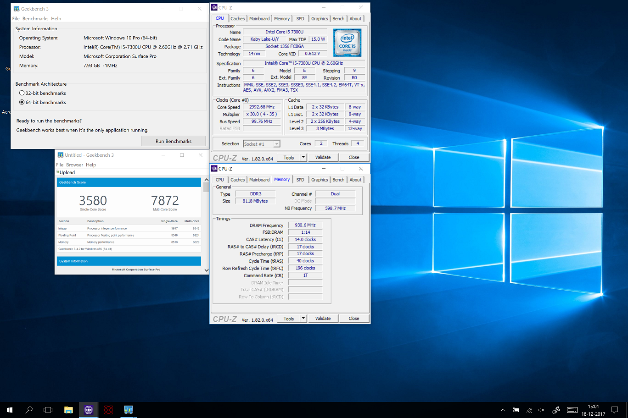Click Geekbench taskbar icon
The height and width of the screenshot is (418, 628).
point(129,410)
